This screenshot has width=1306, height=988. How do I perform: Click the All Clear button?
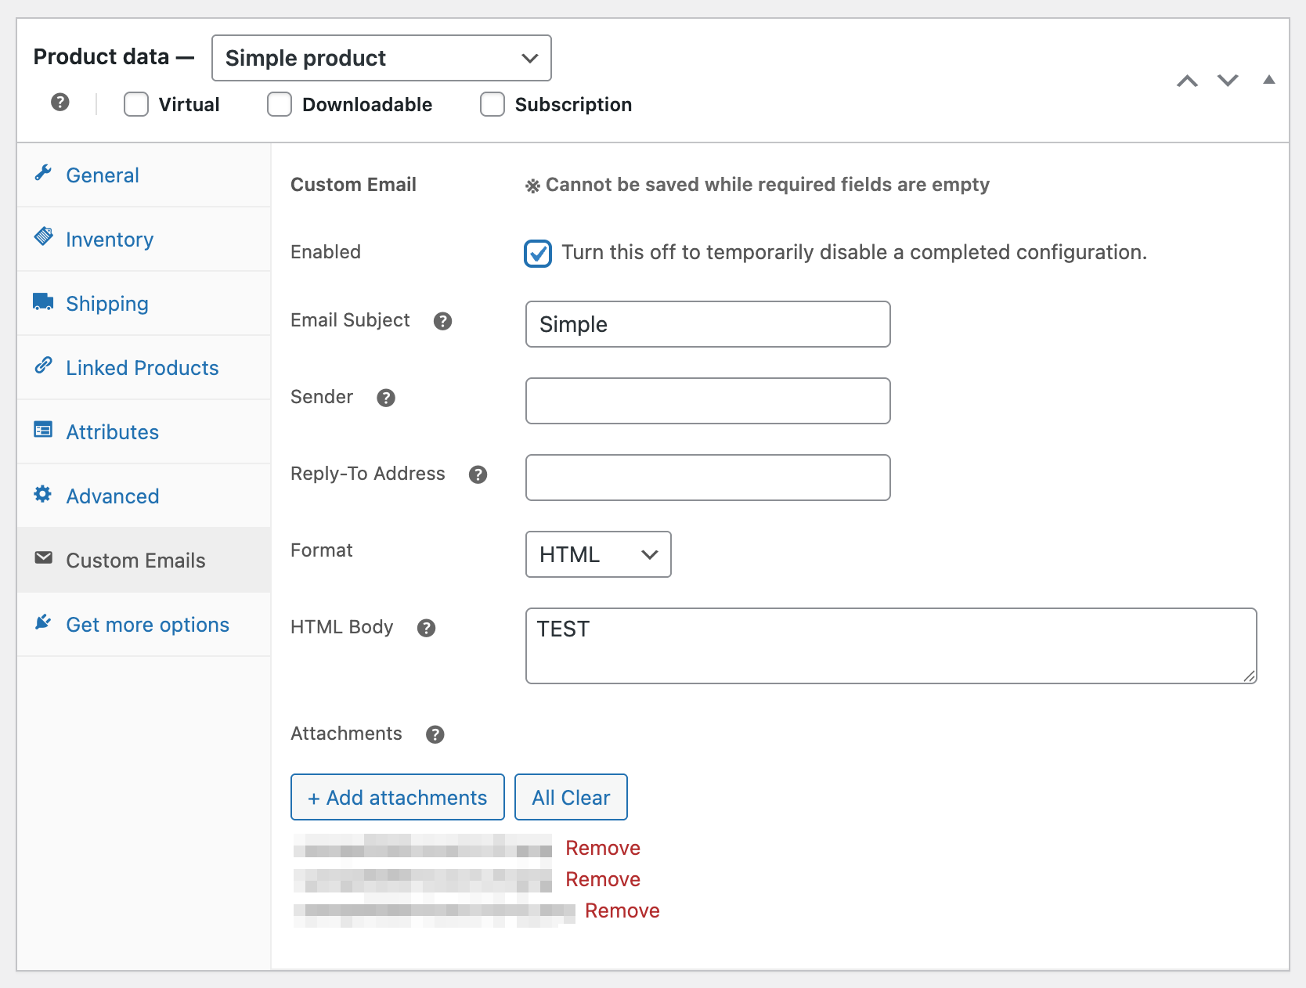click(x=571, y=797)
